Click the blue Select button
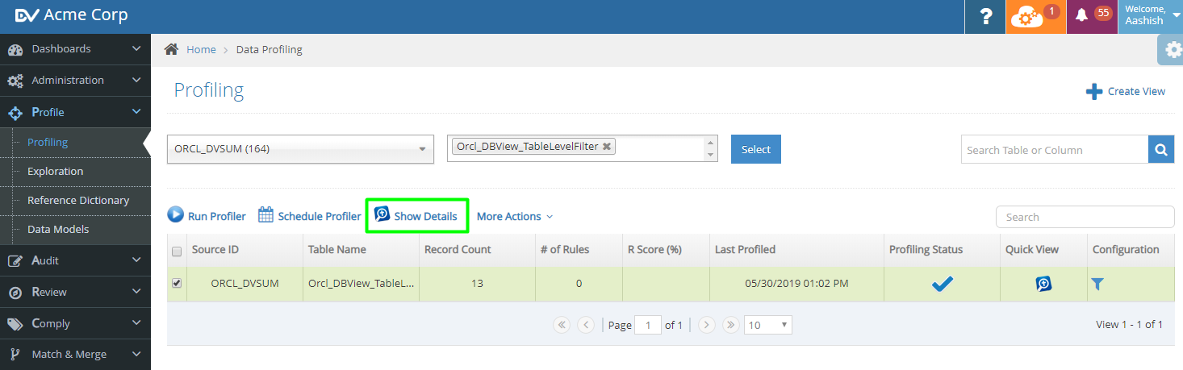The image size is (1183, 370). tap(756, 149)
